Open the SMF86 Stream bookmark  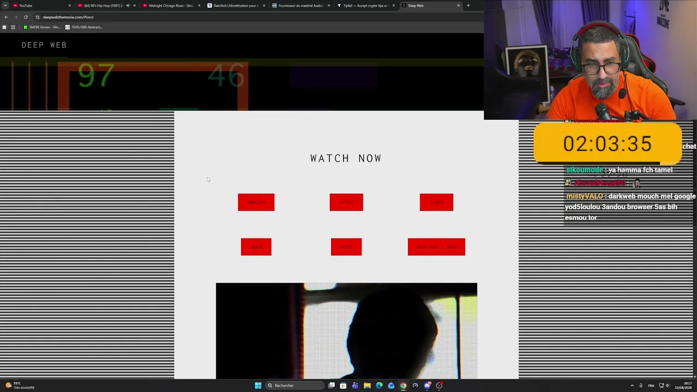tap(42, 27)
